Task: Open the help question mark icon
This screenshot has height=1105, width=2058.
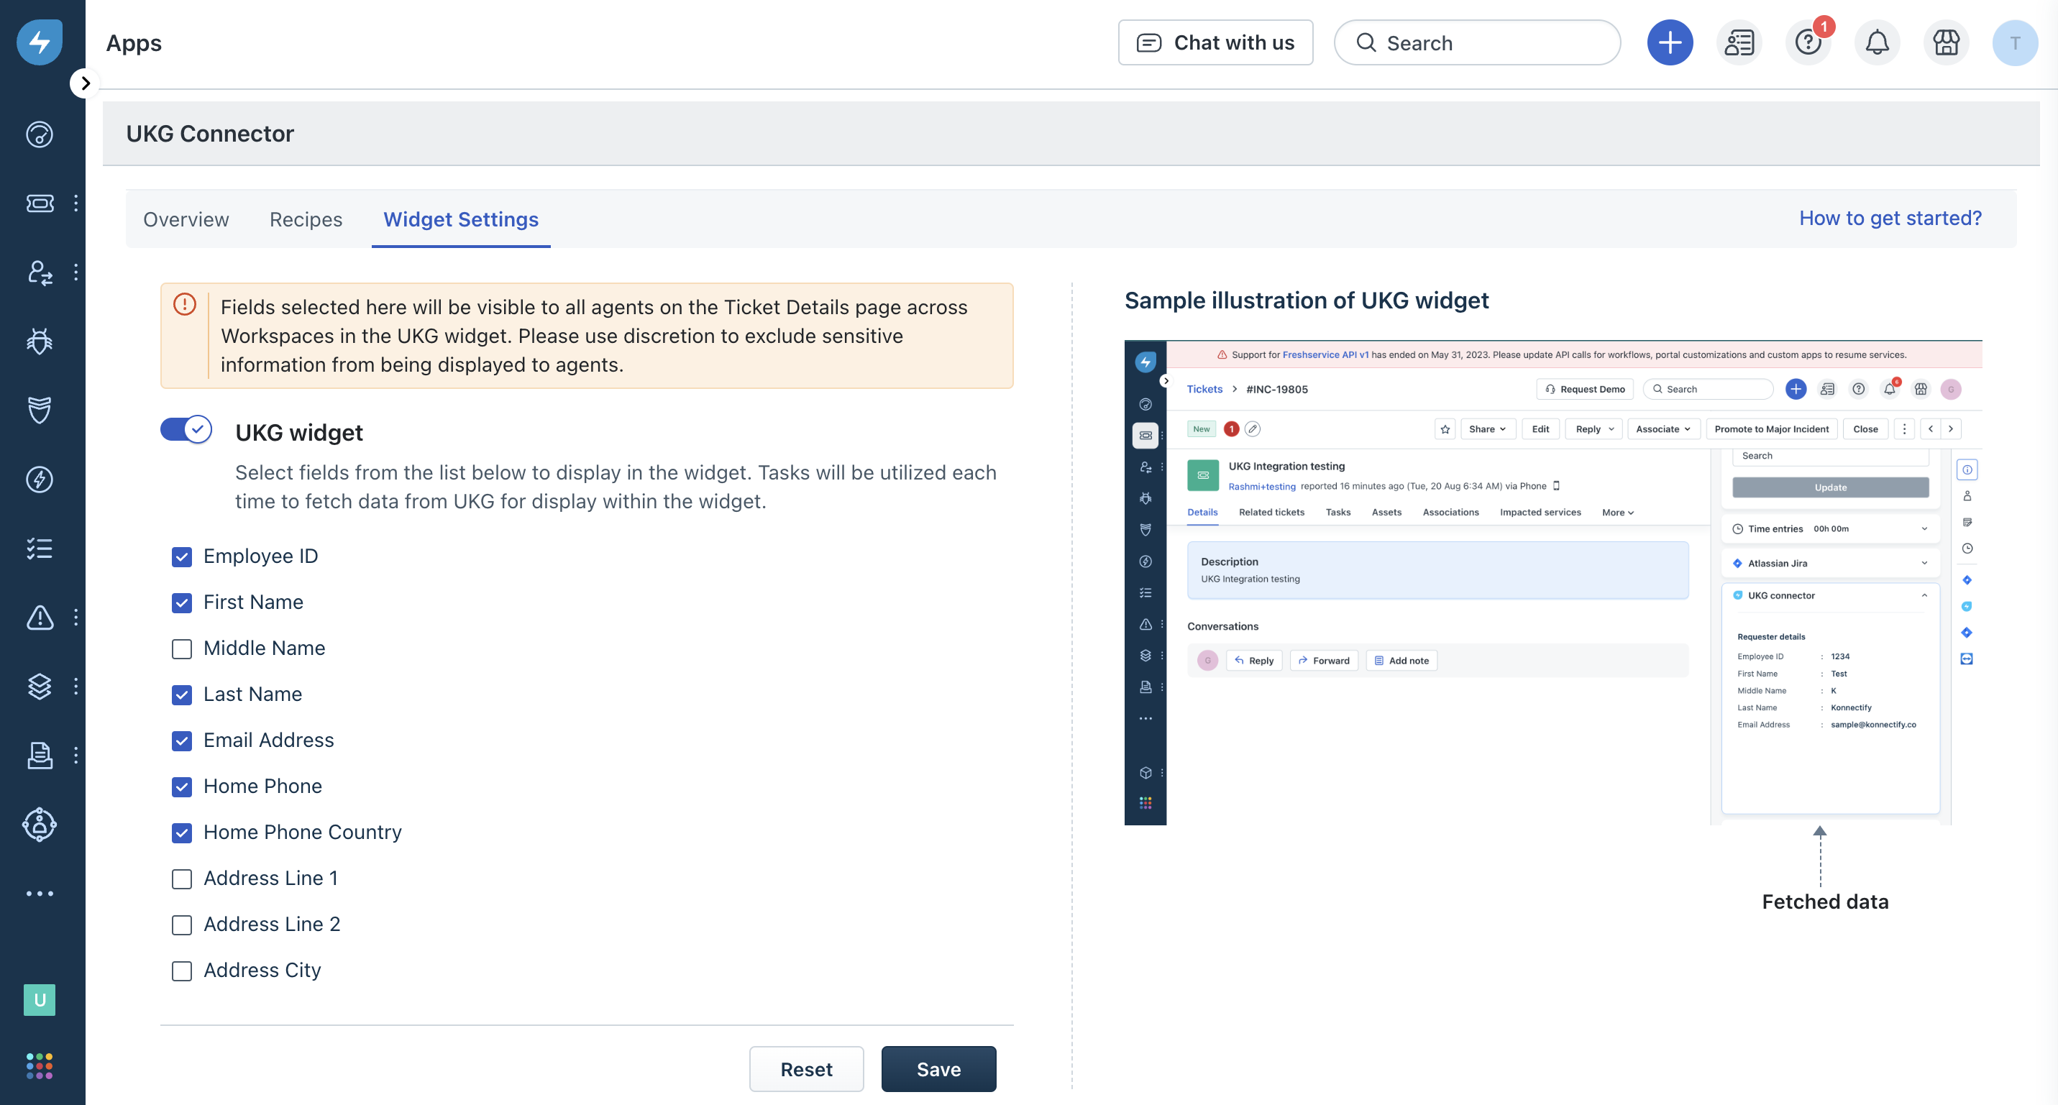Action: 1807,42
